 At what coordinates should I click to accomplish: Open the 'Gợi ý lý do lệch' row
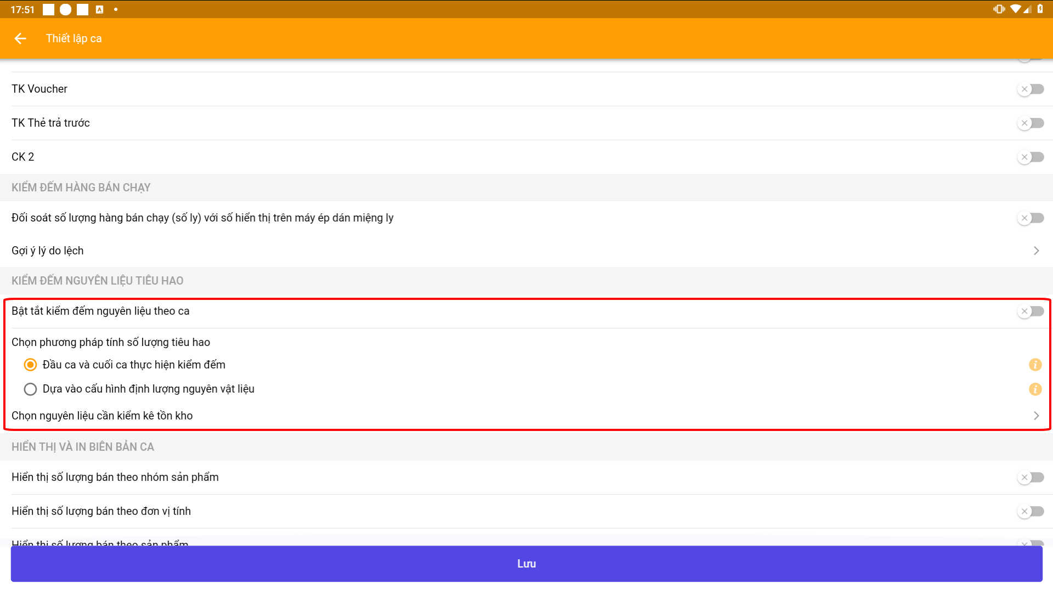click(x=48, y=251)
